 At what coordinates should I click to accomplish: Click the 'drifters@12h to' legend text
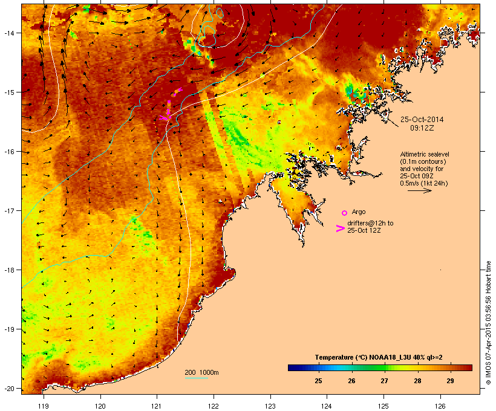click(x=370, y=223)
